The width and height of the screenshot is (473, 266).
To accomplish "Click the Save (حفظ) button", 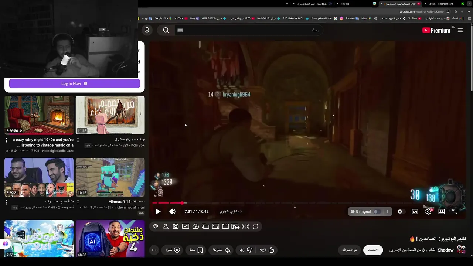I will (196, 250).
